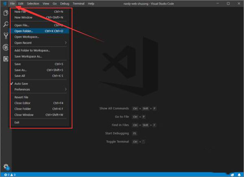This screenshot has height=177, width=244.
Task: Open the Terminal menu
Action: point(78,4)
